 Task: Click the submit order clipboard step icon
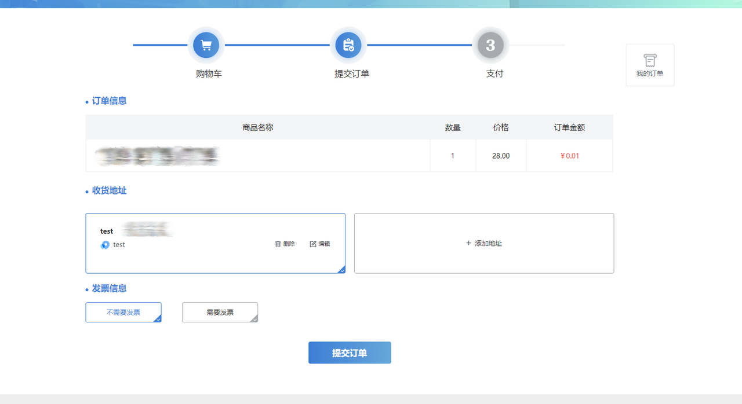348,45
